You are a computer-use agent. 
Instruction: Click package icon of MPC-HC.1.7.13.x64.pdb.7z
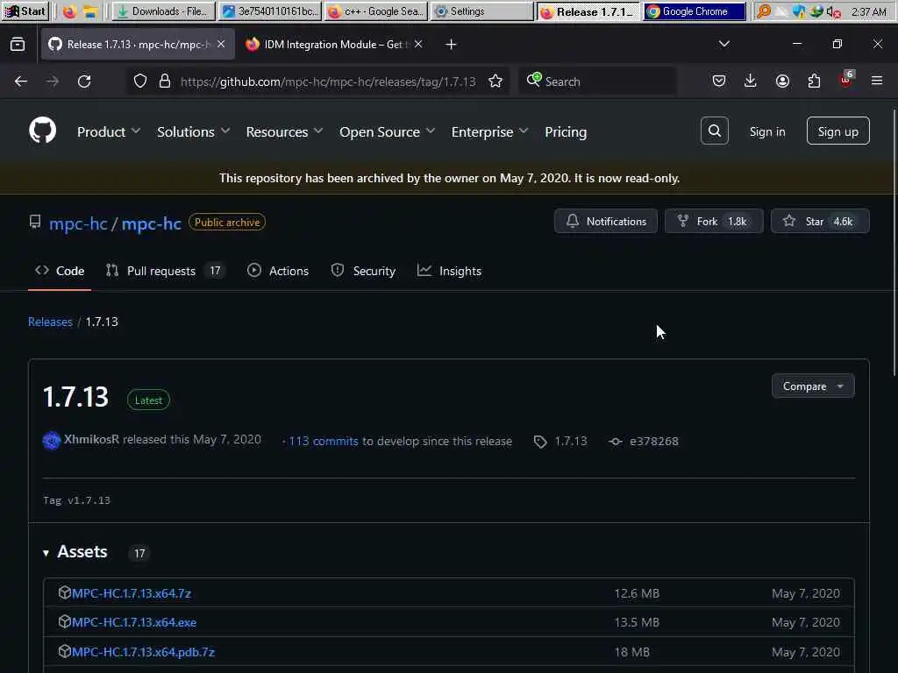tap(64, 651)
